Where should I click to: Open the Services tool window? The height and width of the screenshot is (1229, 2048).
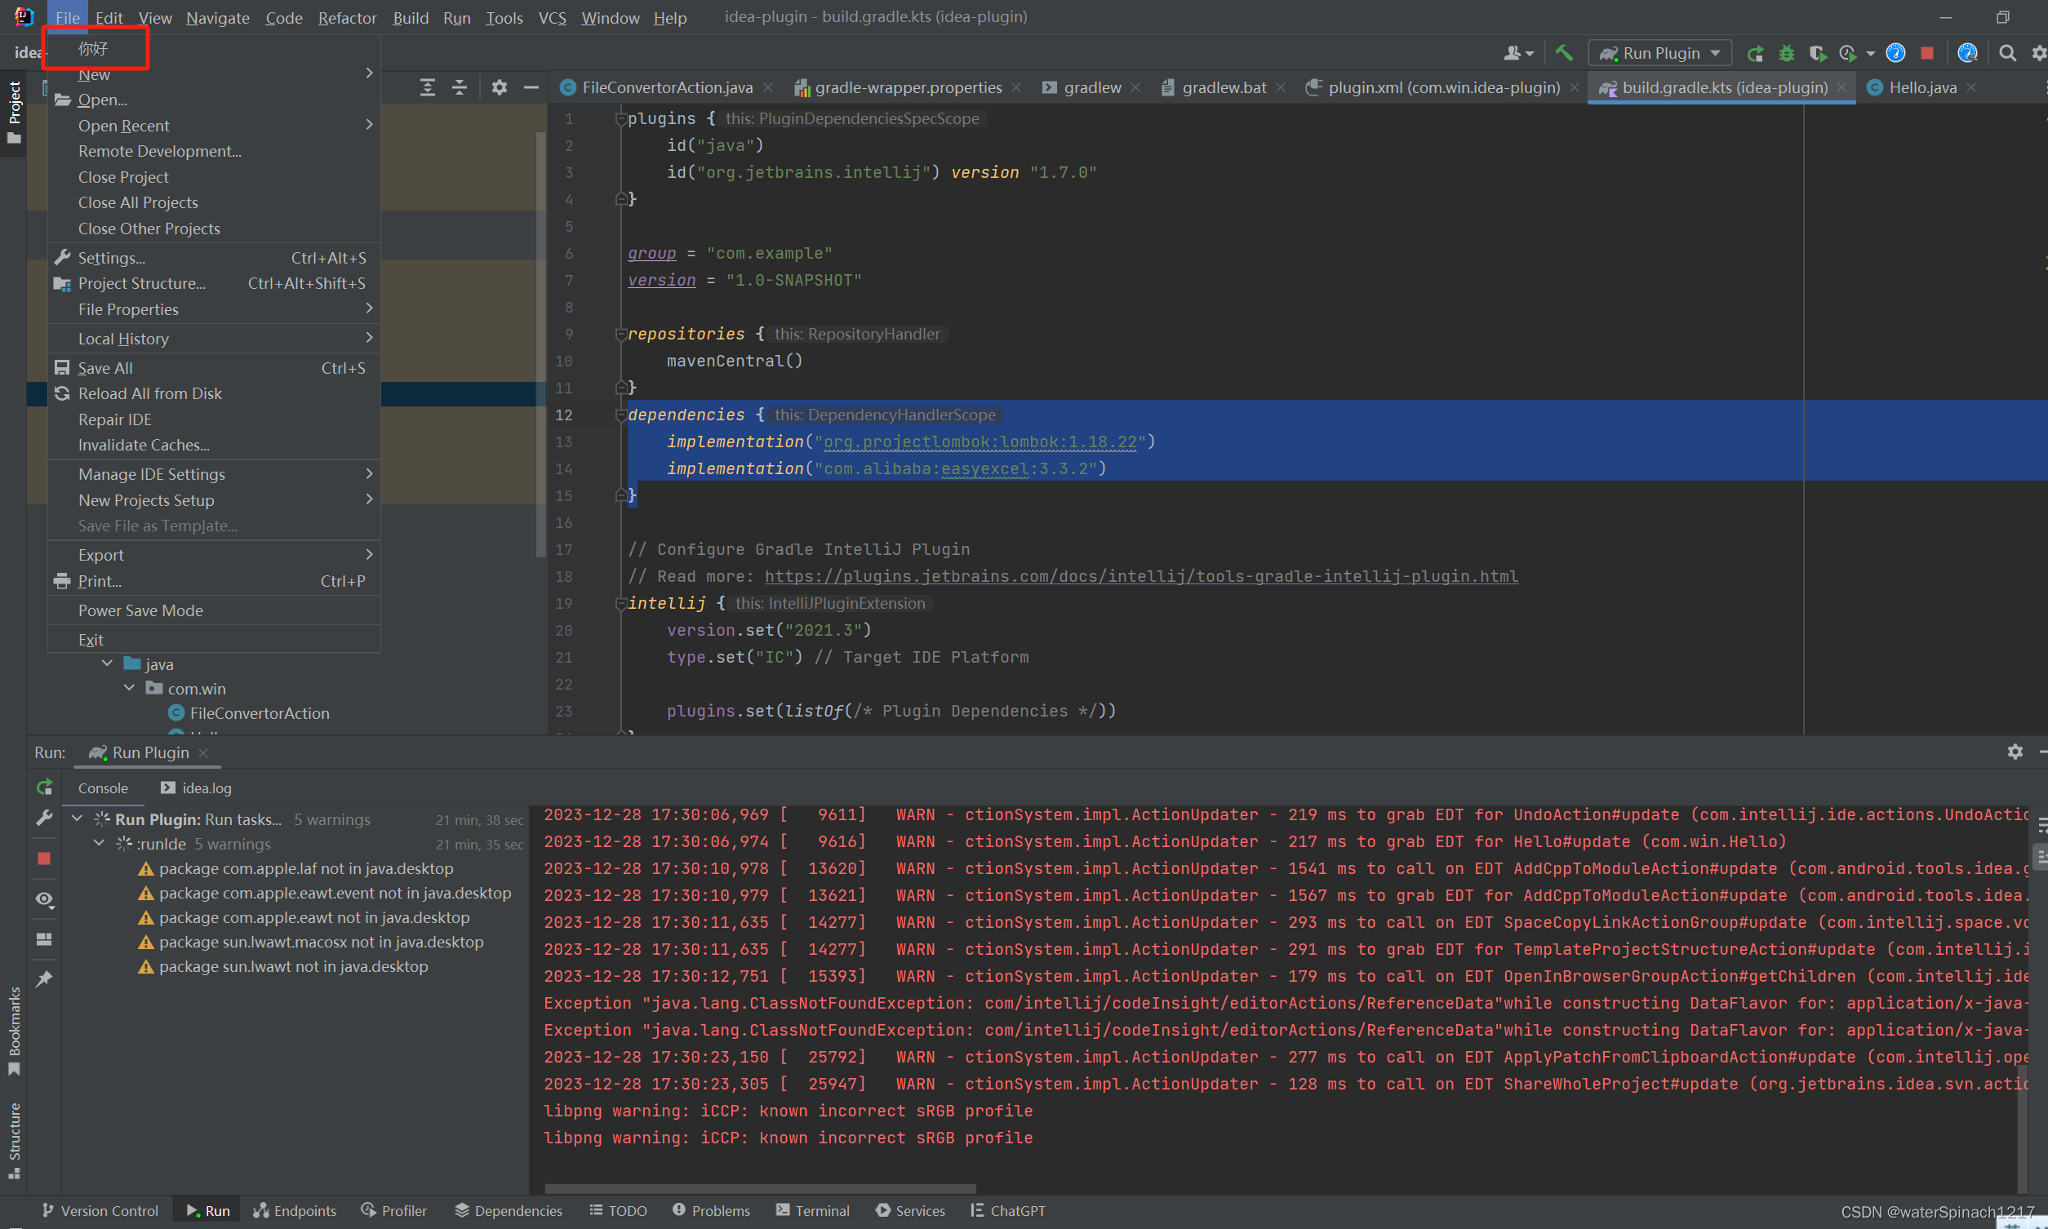click(x=910, y=1211)
